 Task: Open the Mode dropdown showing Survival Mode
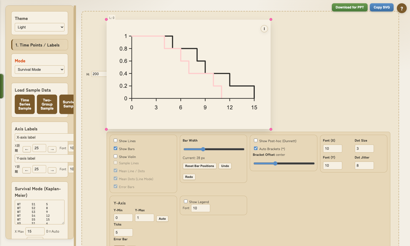point(40,69)
